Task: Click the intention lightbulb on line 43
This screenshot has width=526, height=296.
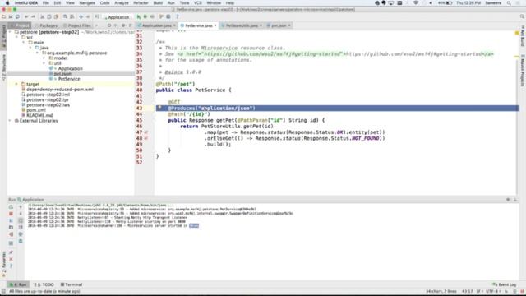Action: [159, 108]
